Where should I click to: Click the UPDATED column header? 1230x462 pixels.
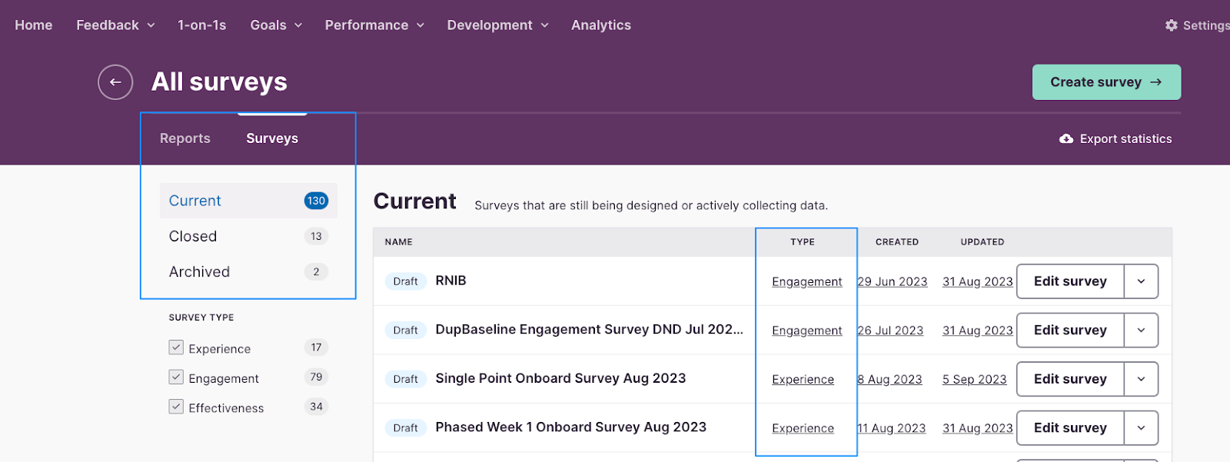(x=982, y=242)
